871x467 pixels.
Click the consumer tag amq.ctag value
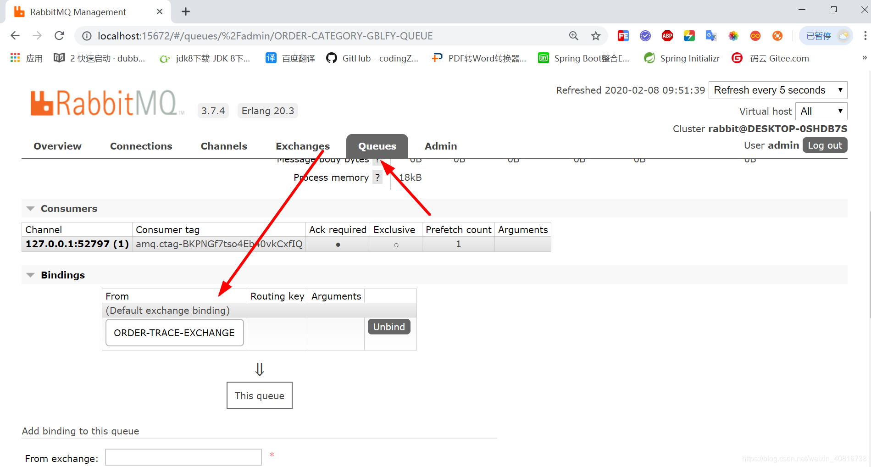(x=219, y=244)
